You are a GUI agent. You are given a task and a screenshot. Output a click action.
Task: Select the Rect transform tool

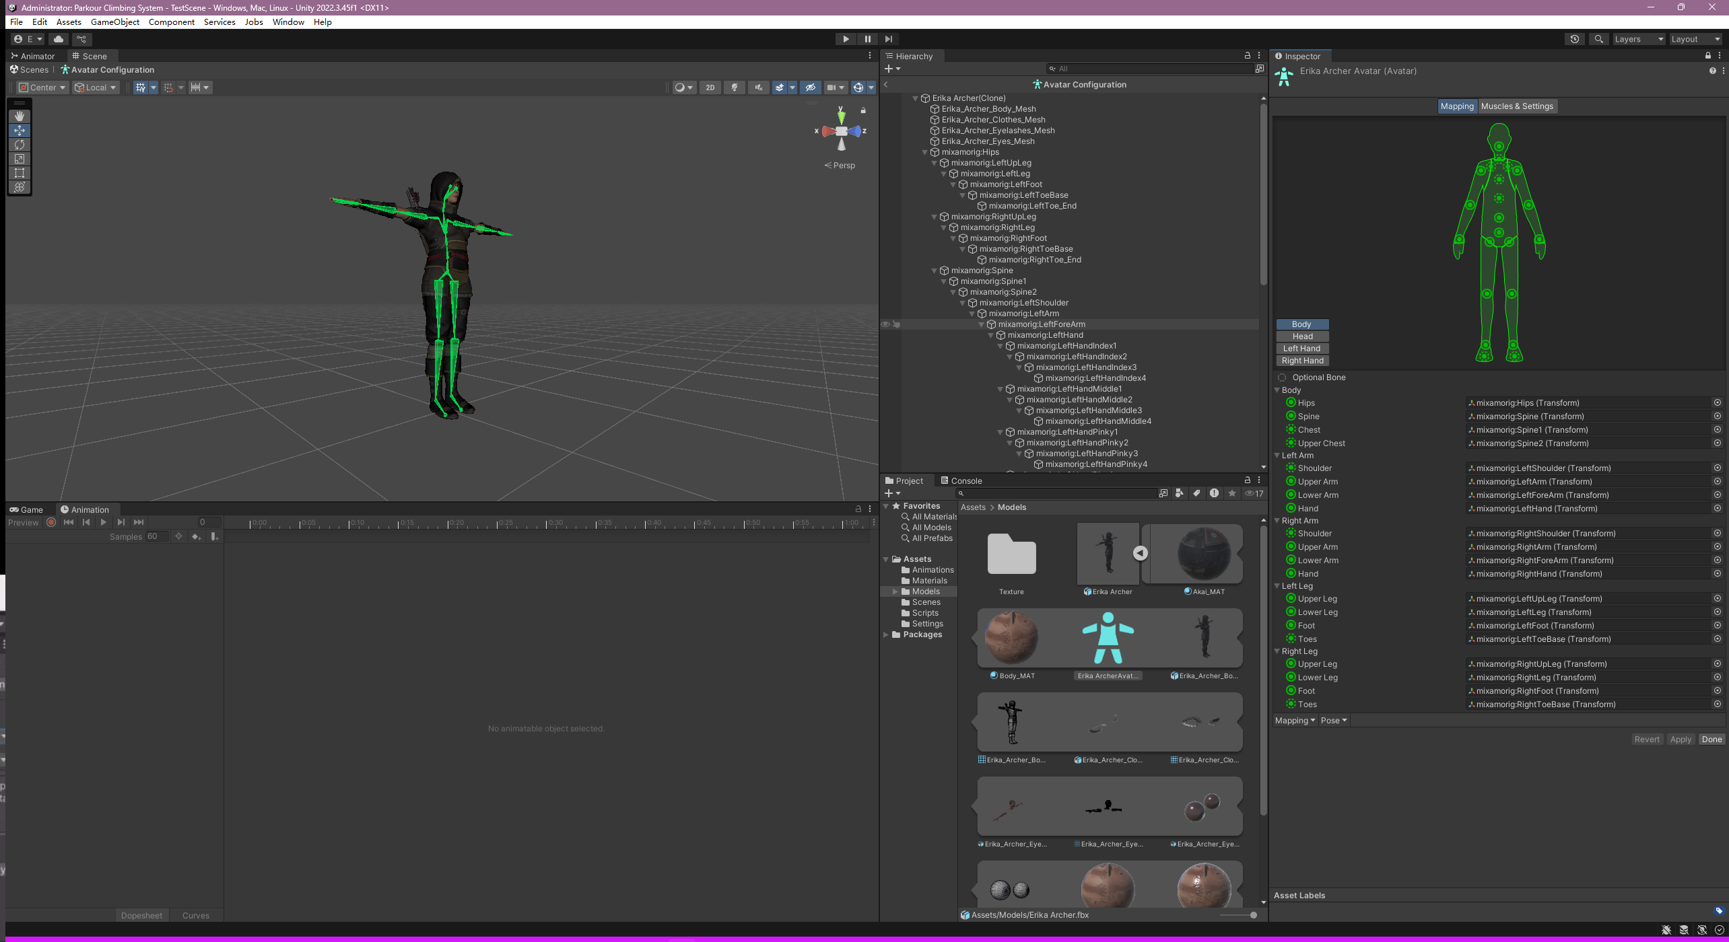(x=20, y=173)
